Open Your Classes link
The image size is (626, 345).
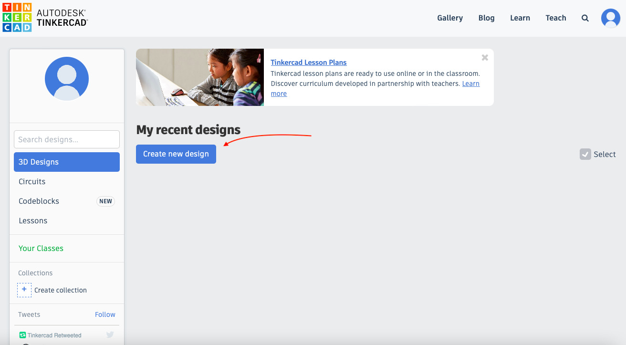click(41, 248)
